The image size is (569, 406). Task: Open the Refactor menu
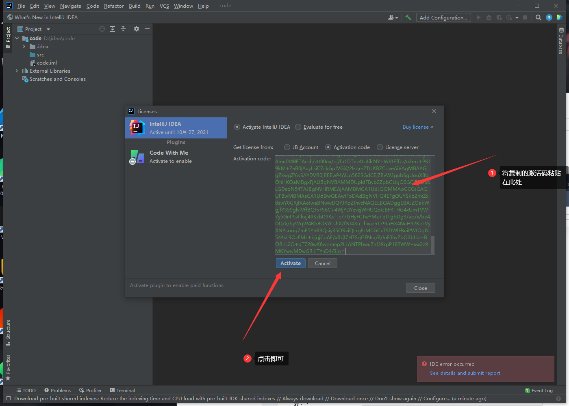114,6
